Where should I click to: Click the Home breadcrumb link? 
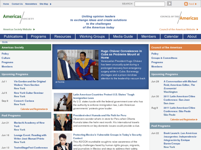[x=5, y=42]
